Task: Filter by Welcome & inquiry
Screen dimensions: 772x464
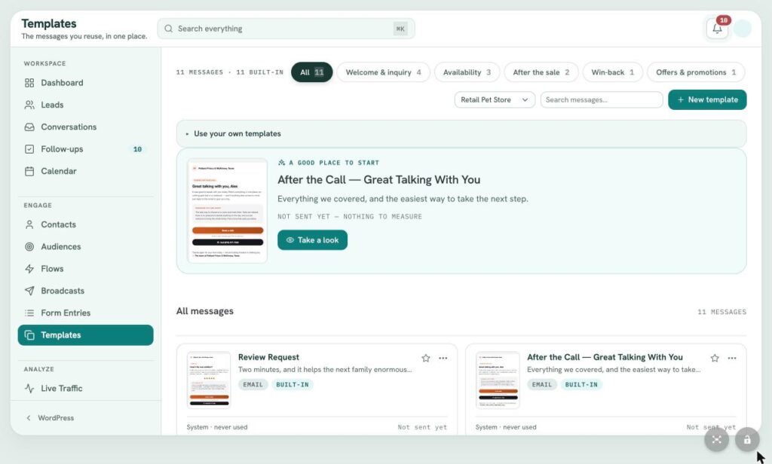Action: click(x=383, y=72)
